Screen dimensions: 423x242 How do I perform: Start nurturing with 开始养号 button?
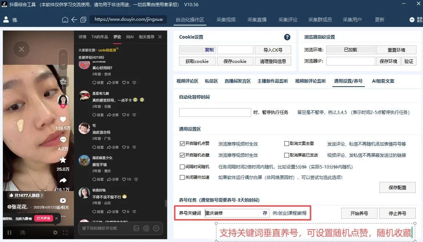tap(359, 213)
